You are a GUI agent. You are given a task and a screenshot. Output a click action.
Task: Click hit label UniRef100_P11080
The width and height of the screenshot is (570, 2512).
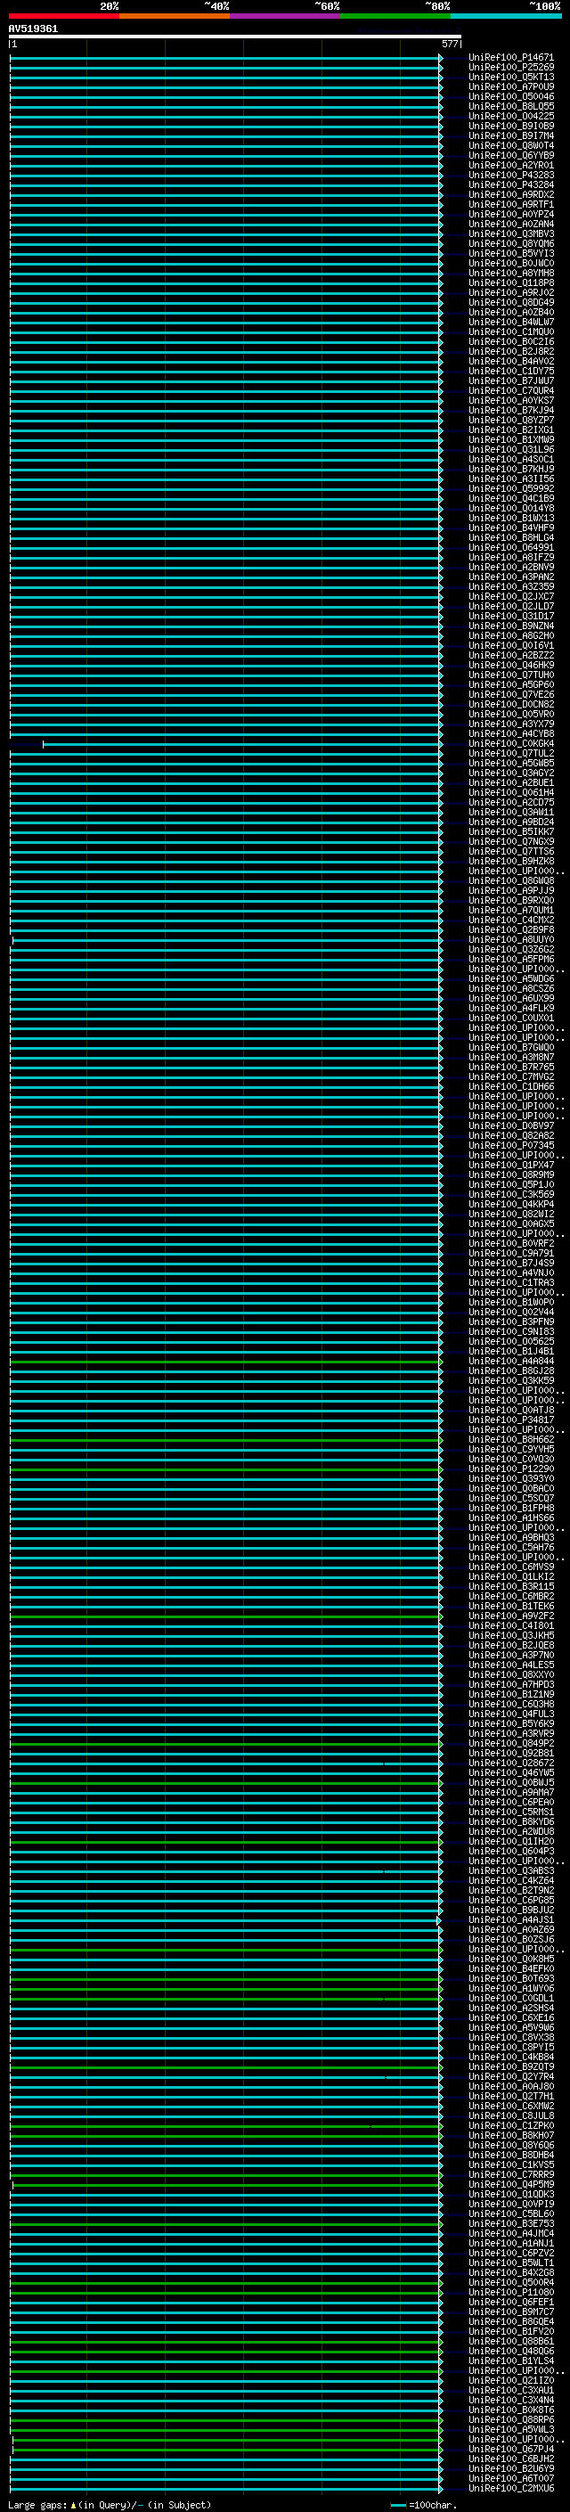pyautogui.click(x=510, y=2293)
